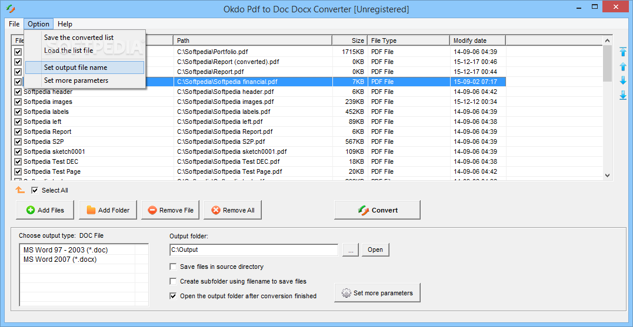Move selected file down one position
The height and width of the screenshot is (327, 633).
click(x=622, y=80)
